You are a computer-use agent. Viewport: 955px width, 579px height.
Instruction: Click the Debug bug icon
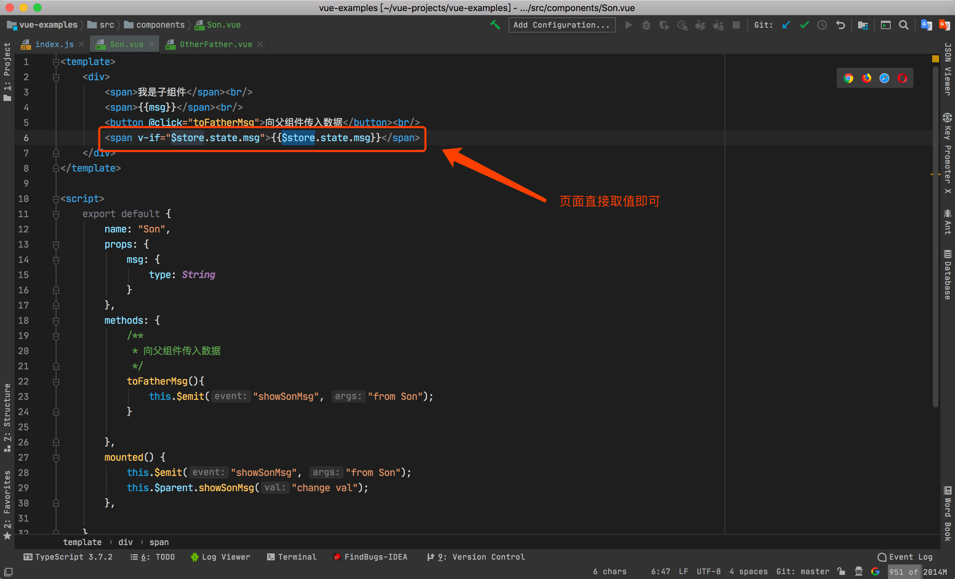pos(646,25)
